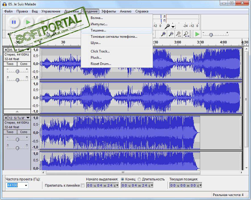Image resolution: width=251 pixels, height=200 pixels.
Task: Click the Pause transport button
Action: click(14, 22)
